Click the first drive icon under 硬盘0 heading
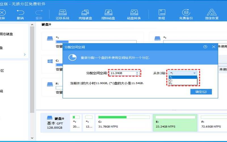 pos(50,38)
